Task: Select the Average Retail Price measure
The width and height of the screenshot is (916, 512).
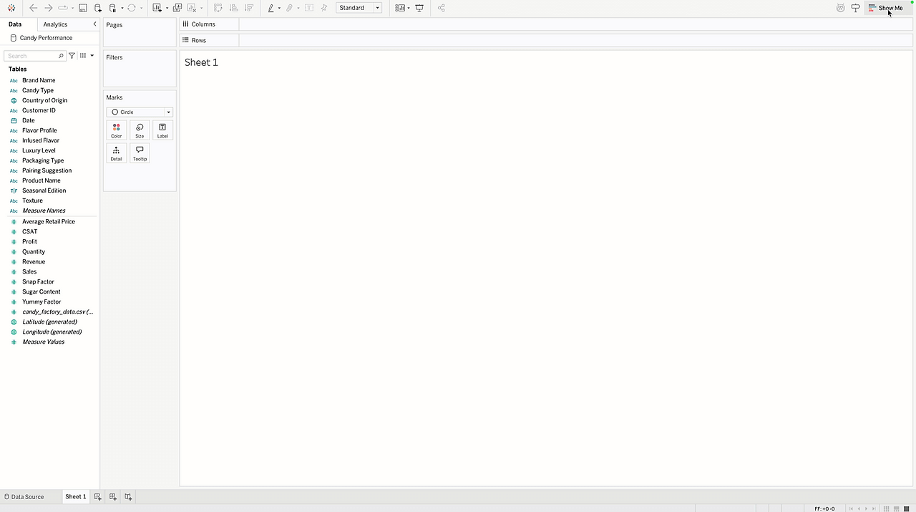Action: (x=49, y=221)
